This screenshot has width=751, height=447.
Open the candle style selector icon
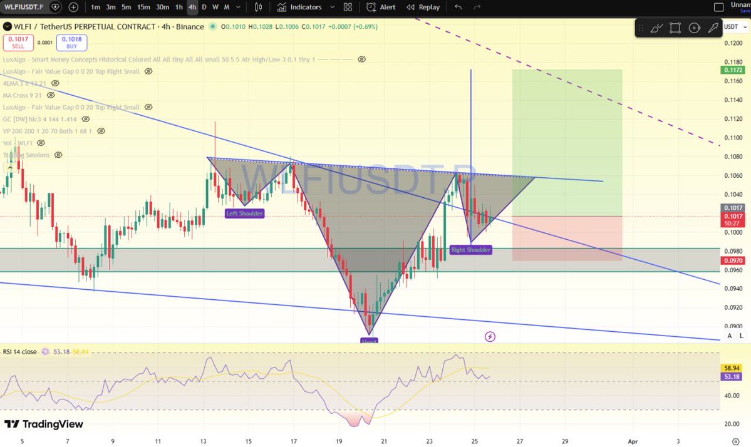tap(258, 8)
